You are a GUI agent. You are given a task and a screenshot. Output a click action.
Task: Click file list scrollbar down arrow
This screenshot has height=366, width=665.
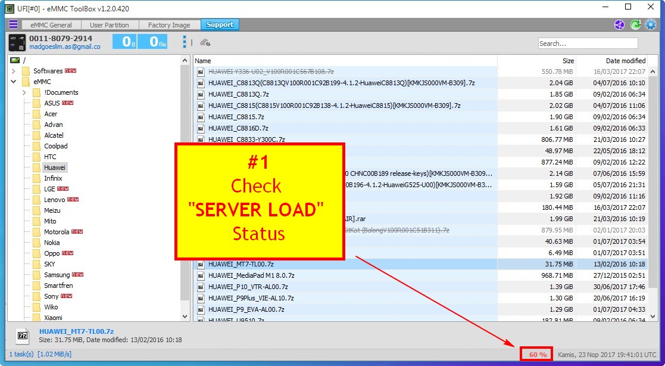point(652,318)
